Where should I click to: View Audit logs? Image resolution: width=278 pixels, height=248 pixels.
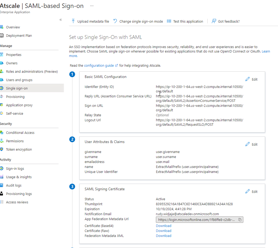(14, 186)
